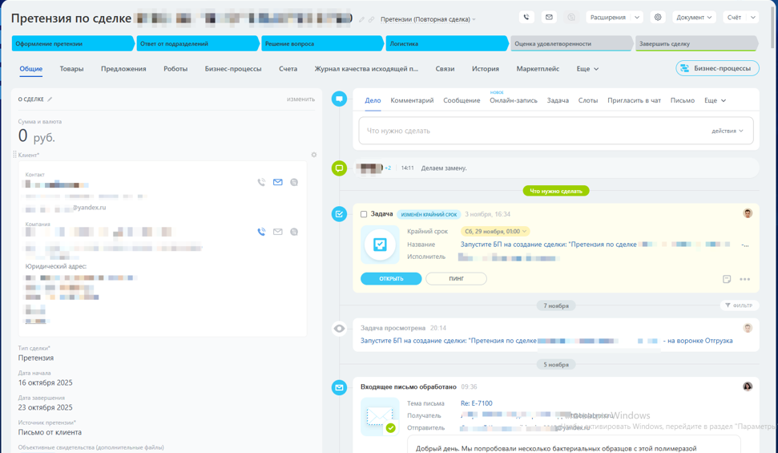Open the three-dots menu on the task card
Screen dimensions: 778x453
point(745,279)
